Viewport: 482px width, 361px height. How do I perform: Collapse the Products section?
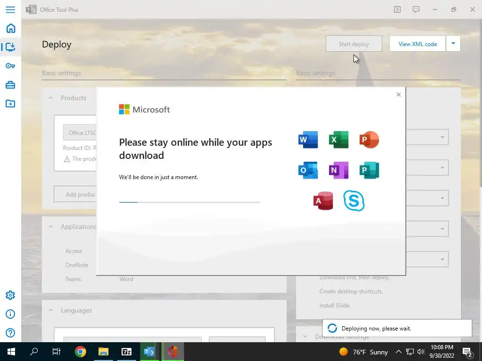(51, 98)
